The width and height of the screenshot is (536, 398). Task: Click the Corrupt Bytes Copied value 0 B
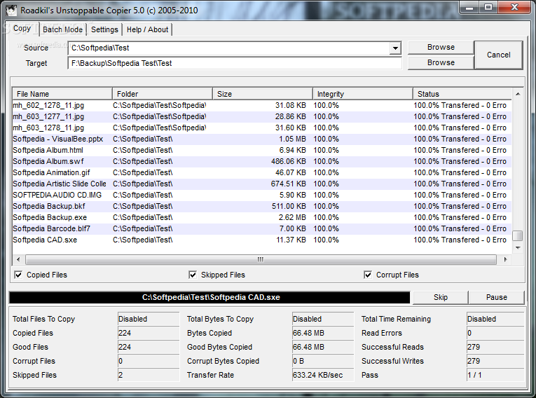pyautogui.click(x=322, y=361)
